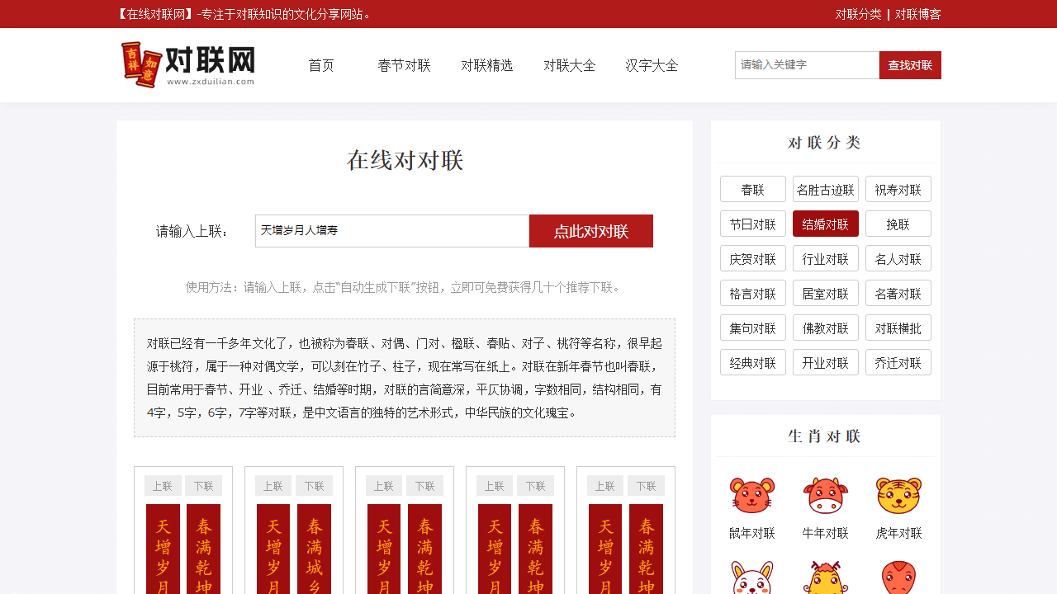Click the snake zodiac icon
The image size is (1057, 594).
click(898, 577)
